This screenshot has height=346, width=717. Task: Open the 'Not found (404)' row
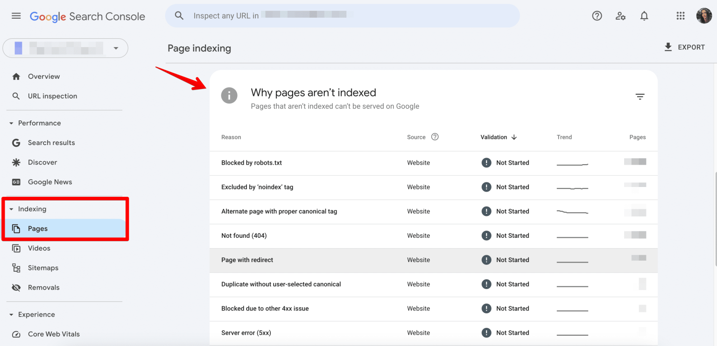(244, 235)
